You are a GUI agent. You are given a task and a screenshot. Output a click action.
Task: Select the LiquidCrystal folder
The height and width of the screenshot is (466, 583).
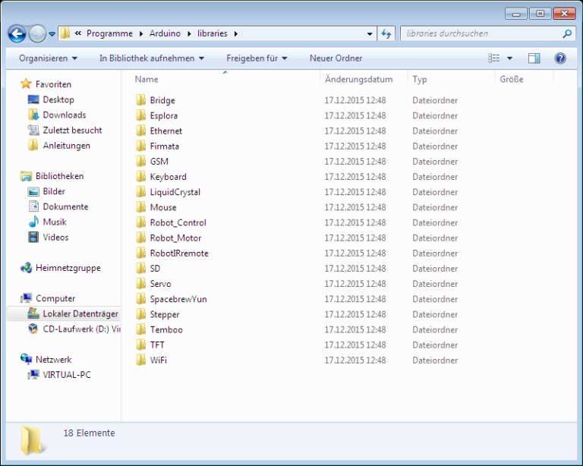pyautogui.click(x=175, y=192)
